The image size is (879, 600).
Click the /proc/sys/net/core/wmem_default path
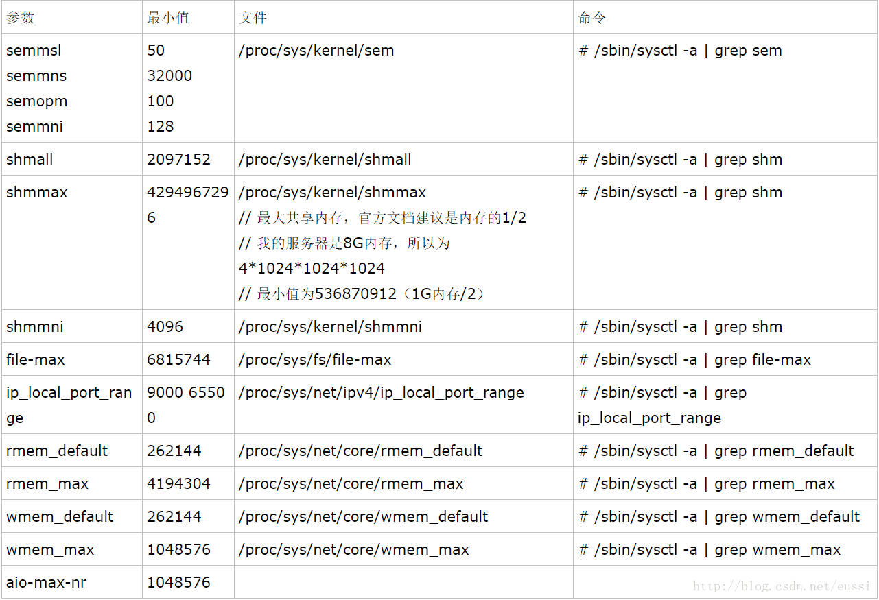coord(364,516)
